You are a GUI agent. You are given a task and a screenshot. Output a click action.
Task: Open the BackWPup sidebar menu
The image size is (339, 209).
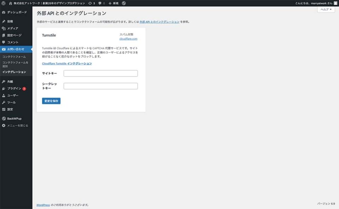[x=14, y=118]
